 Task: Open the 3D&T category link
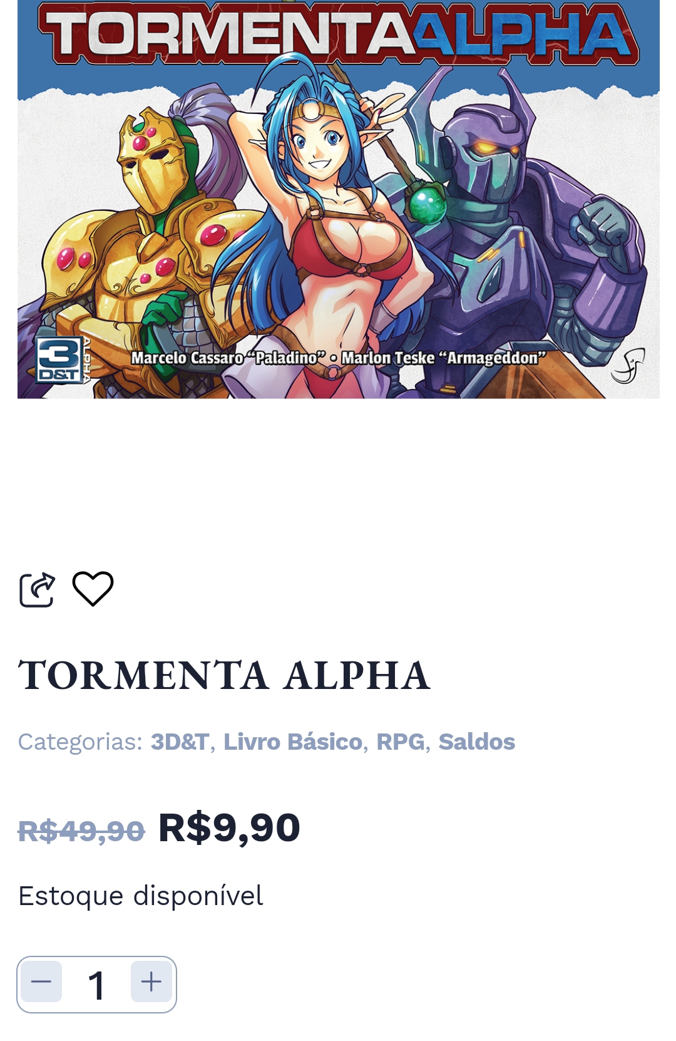tap(180, 742)
